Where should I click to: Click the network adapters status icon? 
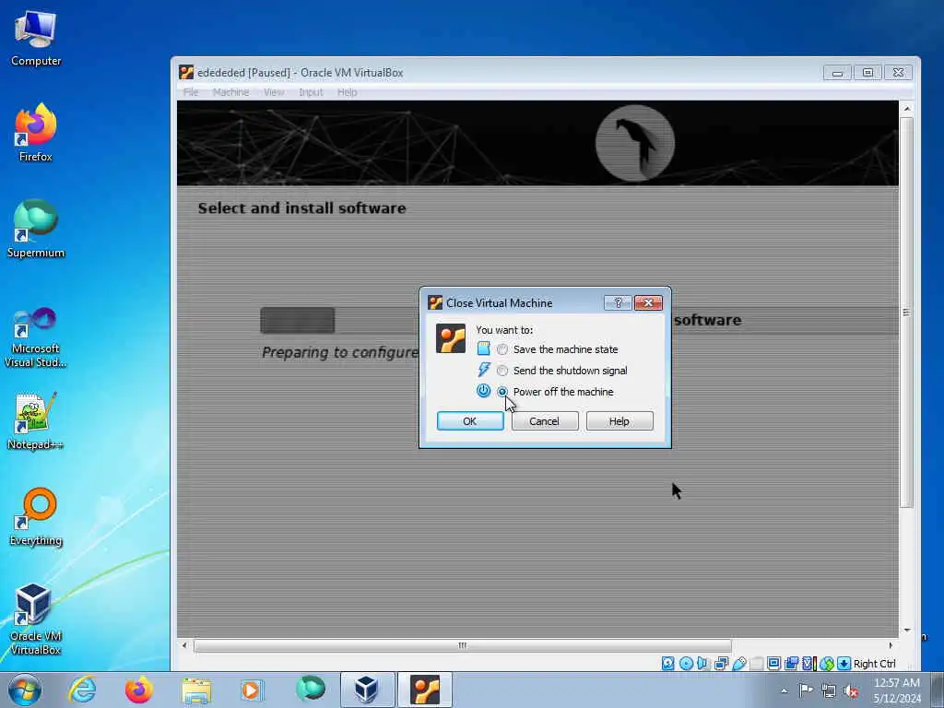(721, 664)
